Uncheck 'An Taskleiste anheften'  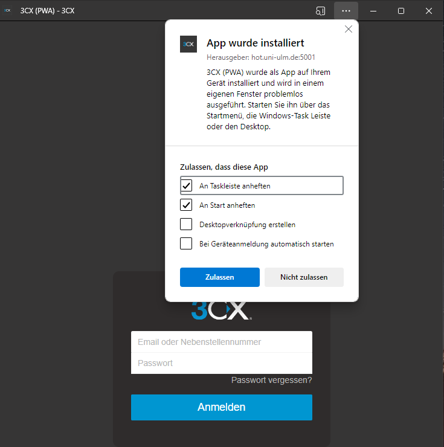pos(186,186)
